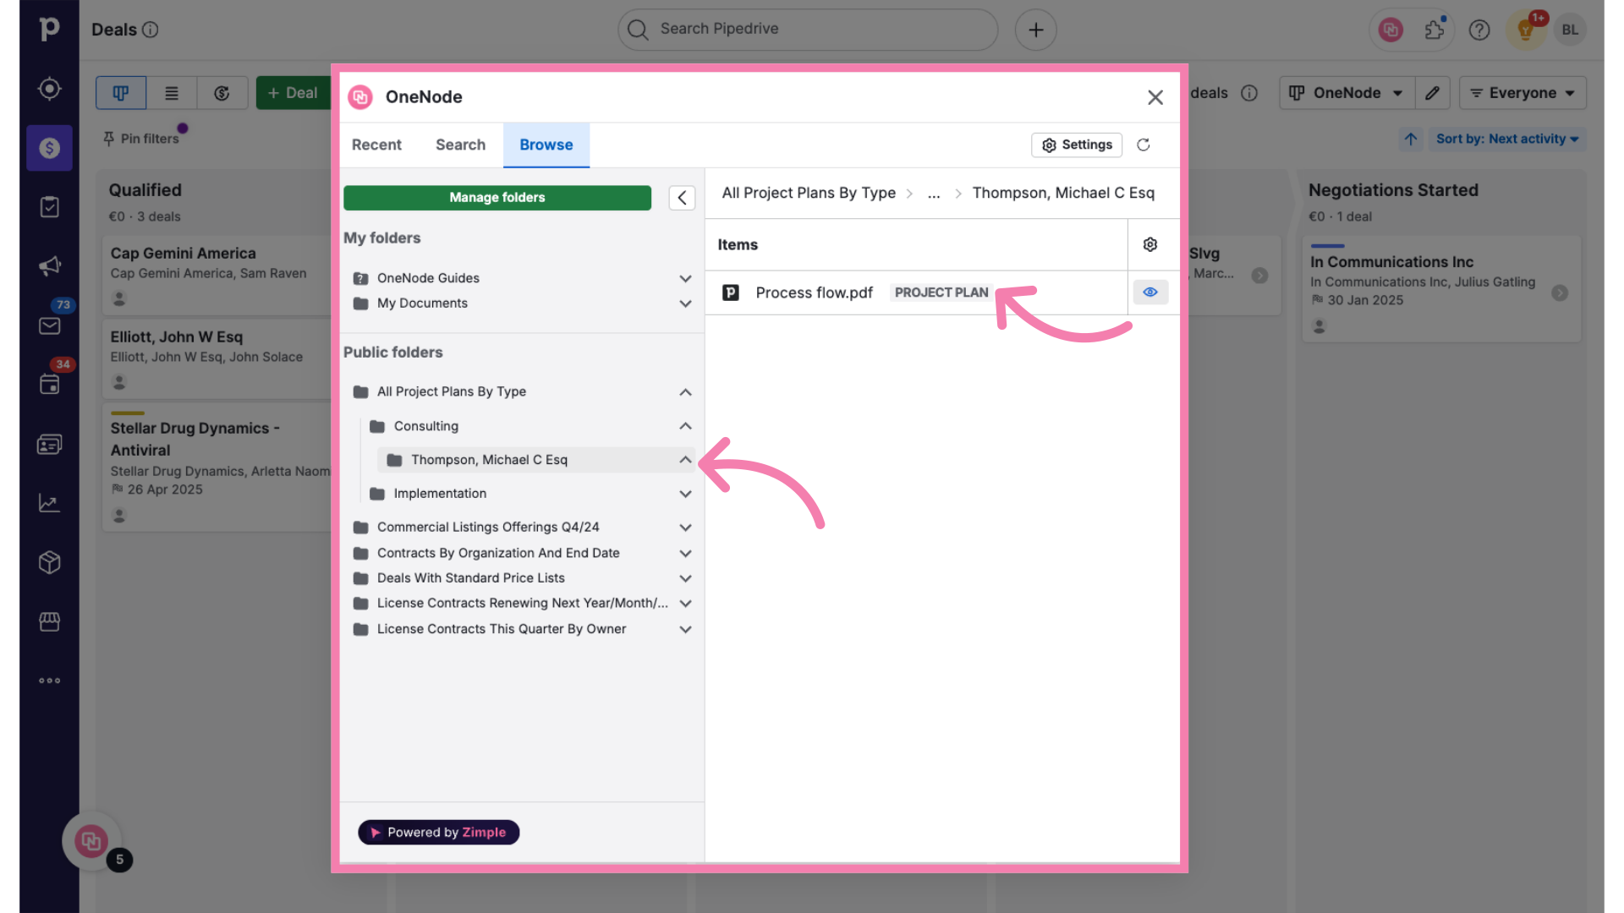Open Elliott, John W Esq deal card
This screenshot has height=913, width=1624.
(217, 358)
